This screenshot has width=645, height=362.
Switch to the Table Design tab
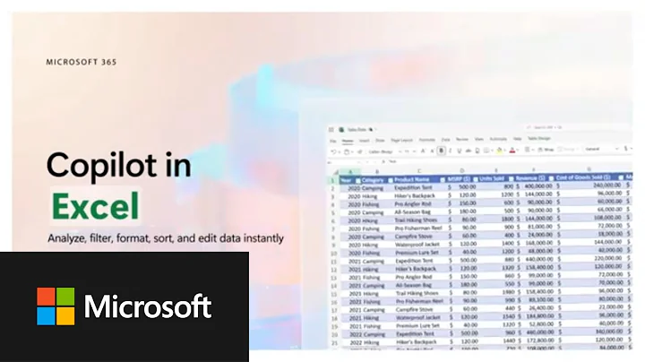coord(539,139)
